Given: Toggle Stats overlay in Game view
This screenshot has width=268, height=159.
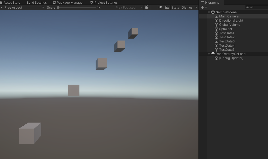Looking at the screenshot, I should [x=175, y=7].
